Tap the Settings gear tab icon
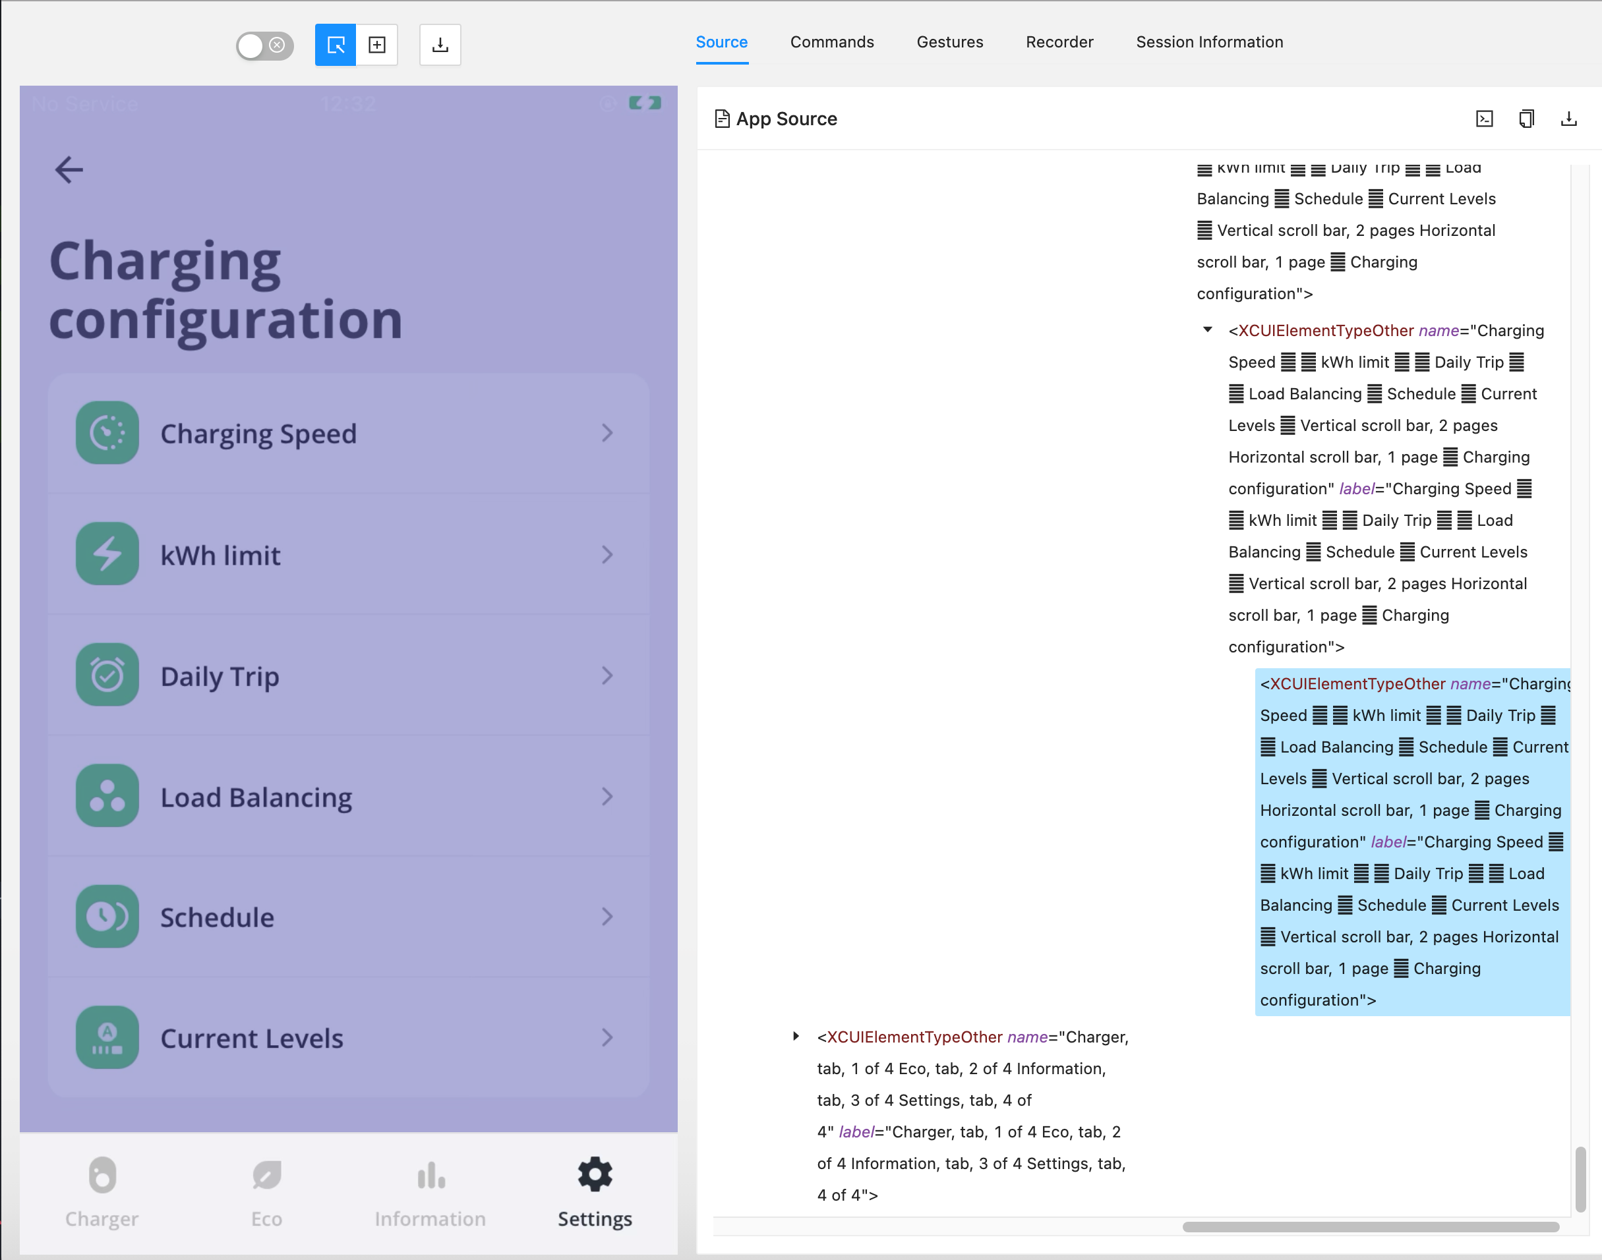The height and width of the screenshot is (1260, 1602). point(595,1174)
